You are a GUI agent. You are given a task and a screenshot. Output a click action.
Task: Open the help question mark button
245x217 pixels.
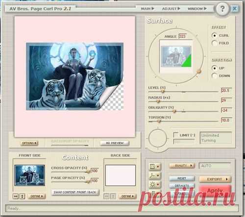point(222,8)
